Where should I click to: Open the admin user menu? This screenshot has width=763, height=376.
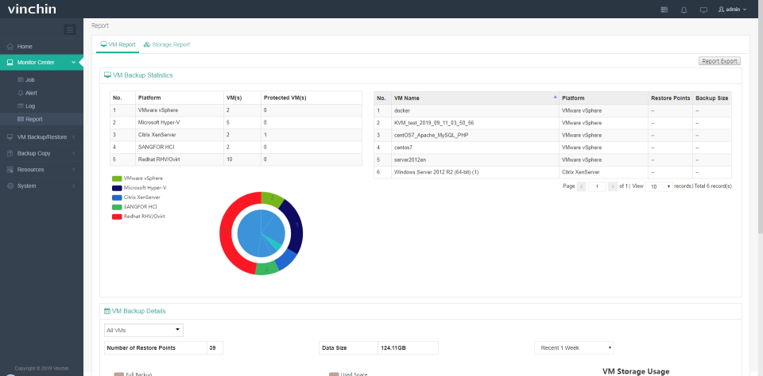pos(732,10)
